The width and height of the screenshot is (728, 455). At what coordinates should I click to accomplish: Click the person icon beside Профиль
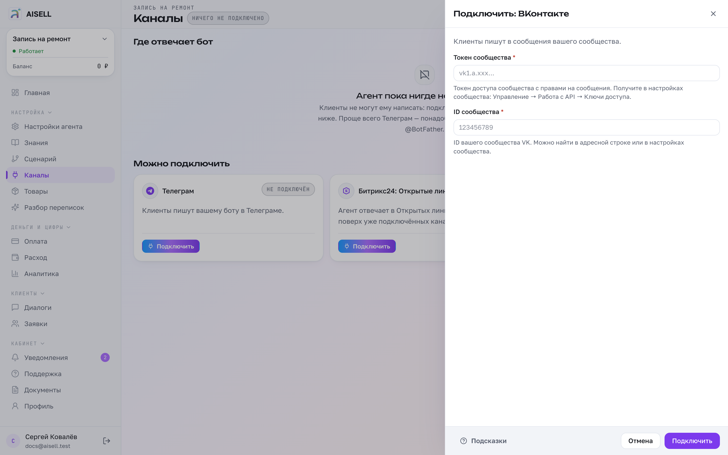point(15,406)
